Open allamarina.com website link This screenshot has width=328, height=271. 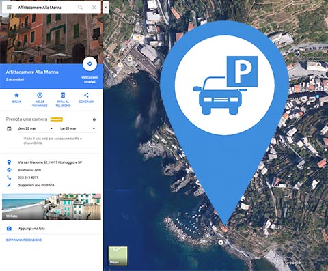tap(29, 170)
